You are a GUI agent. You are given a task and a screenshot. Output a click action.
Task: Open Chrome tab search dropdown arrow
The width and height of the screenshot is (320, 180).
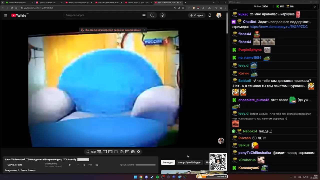(x=2, y=2)
